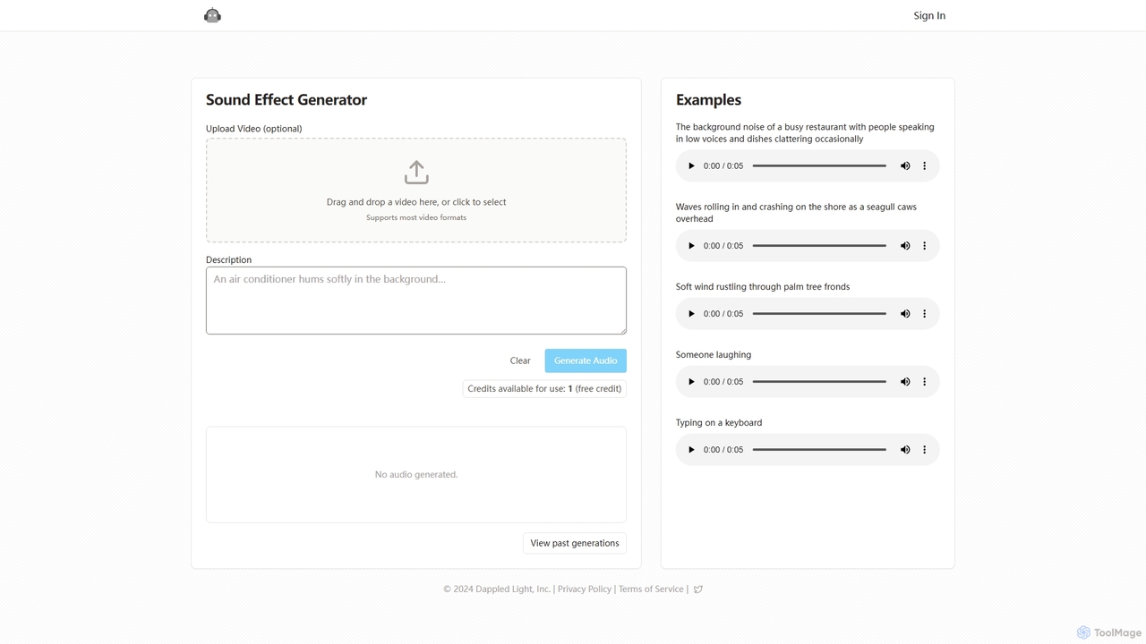
Task: Play the Typing on a keyboard example
Action: [x=691, y=450]
